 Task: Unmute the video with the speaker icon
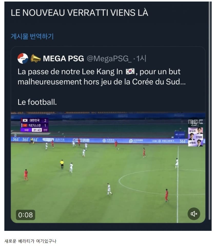(x=194, y=214)
